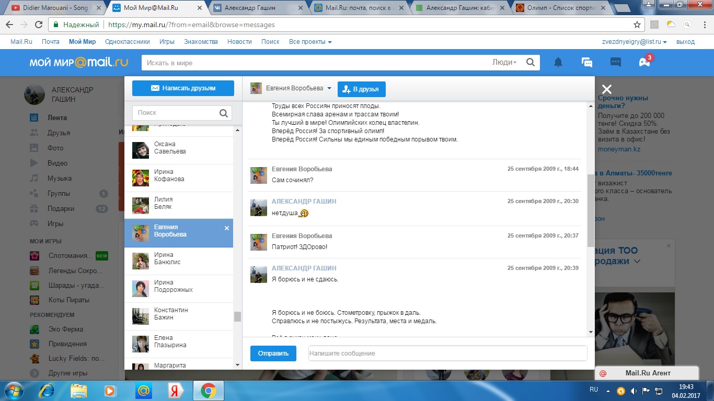
Task: Bookmark this page with the star icon
Action: click(x=637, y=25)
